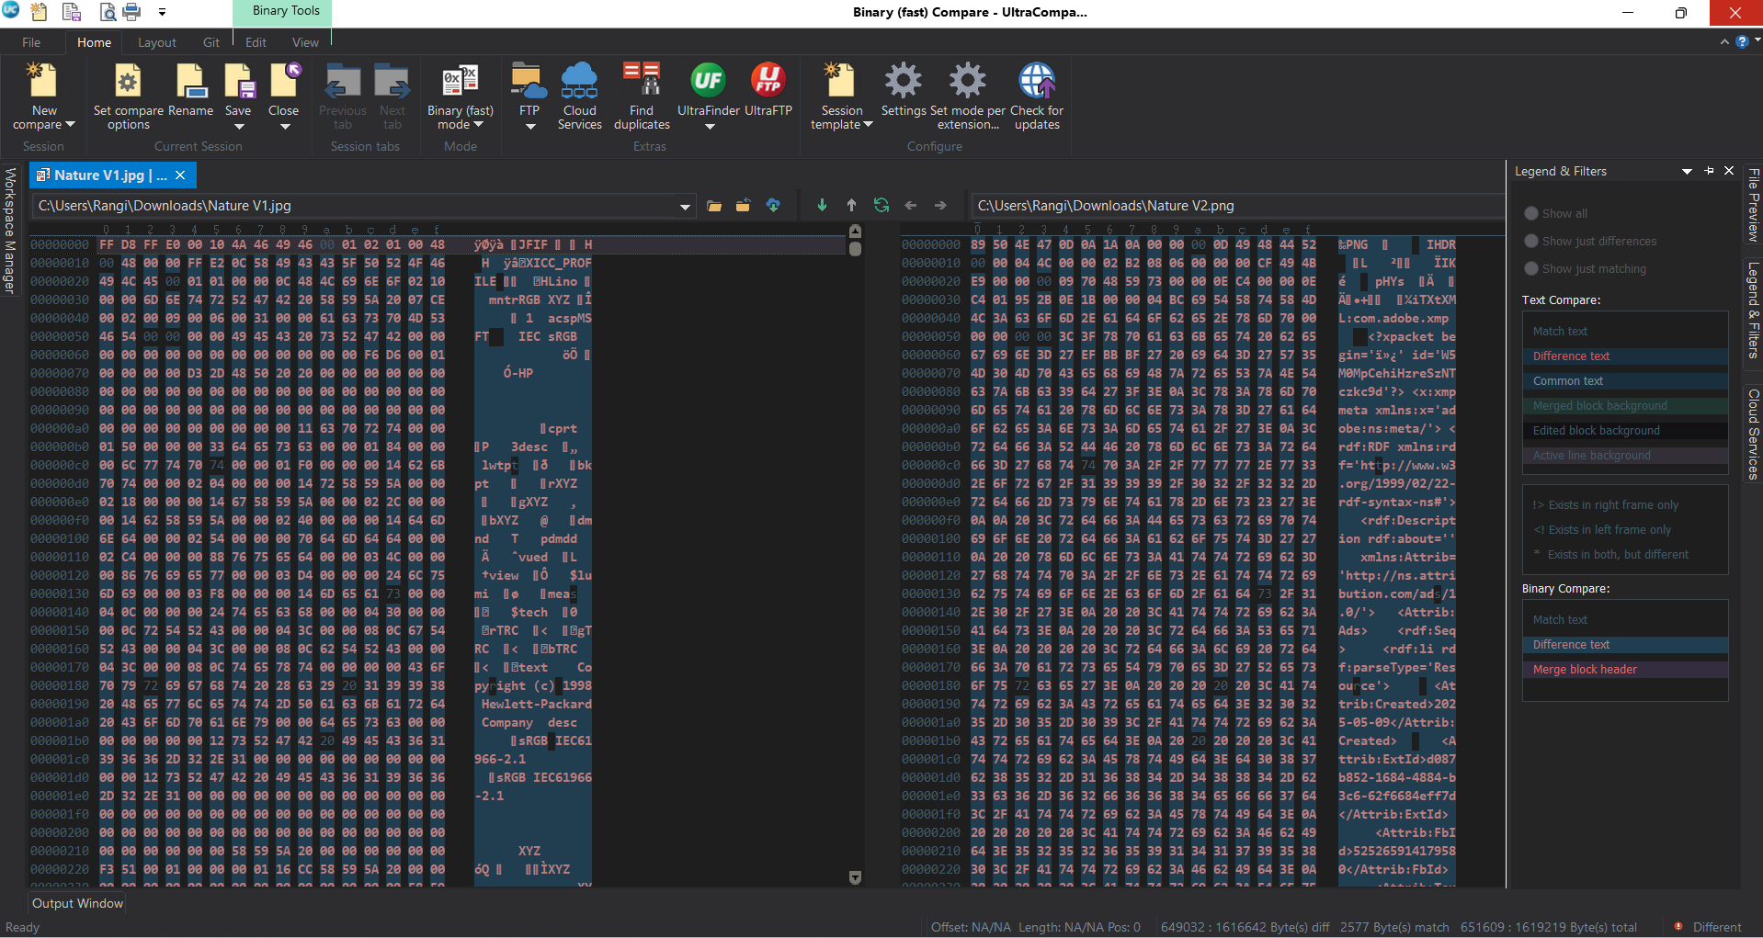Click the Session template icon

pyautogui.click(x=841, y=81)
